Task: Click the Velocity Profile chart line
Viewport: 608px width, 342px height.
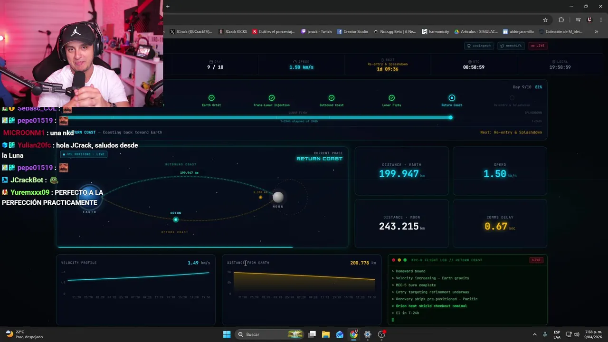Action: (x=138, y=276)
